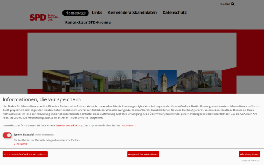Click 'Für den Betrieb der Webseite' description
This screenshot has height=165, width=264.
click(47, 140)
